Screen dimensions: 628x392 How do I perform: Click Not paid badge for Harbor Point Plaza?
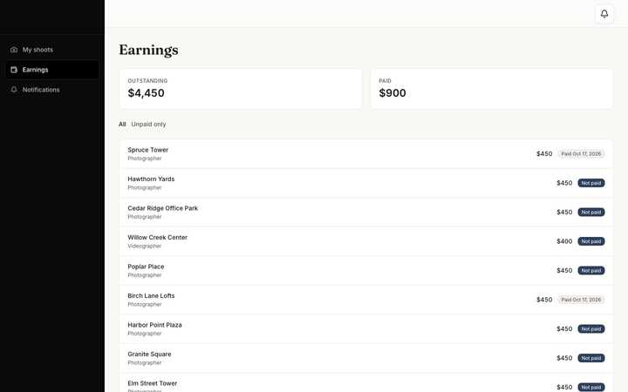point(591,329)
